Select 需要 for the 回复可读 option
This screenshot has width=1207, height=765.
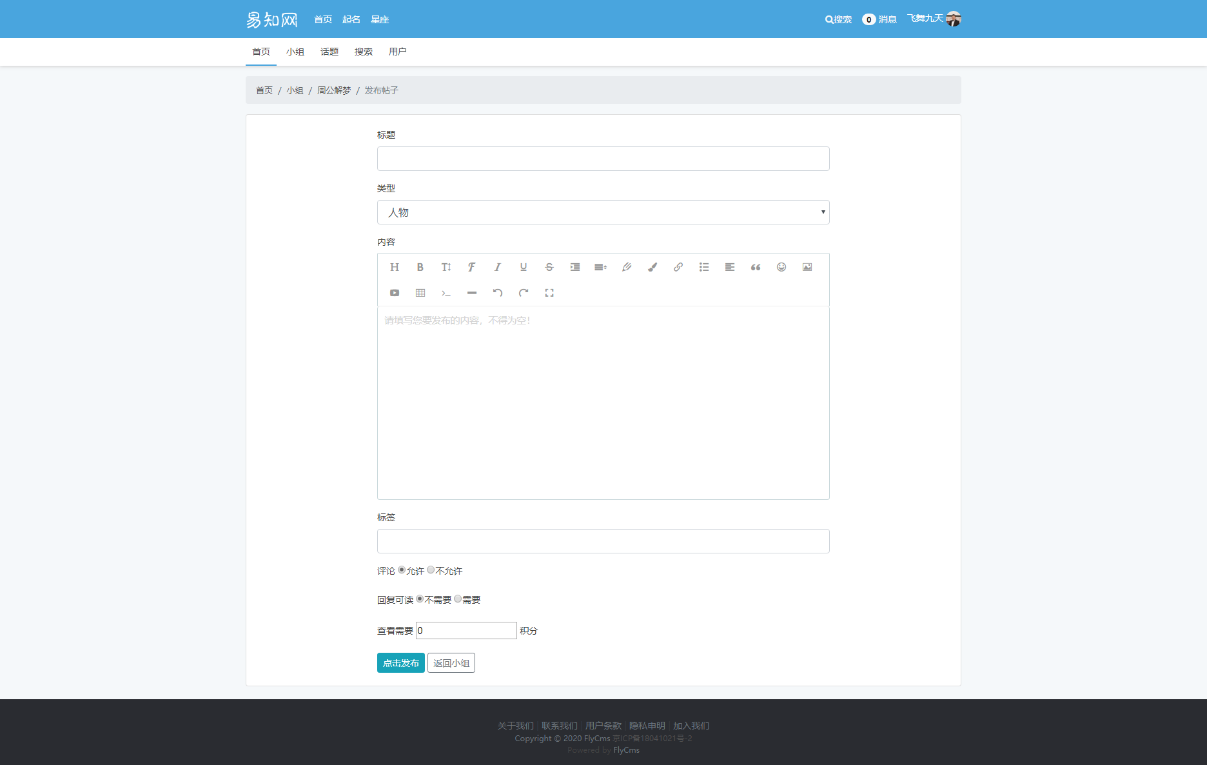point(458,599)
